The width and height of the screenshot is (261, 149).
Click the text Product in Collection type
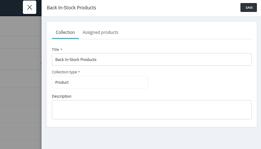(x=62, y=82)
